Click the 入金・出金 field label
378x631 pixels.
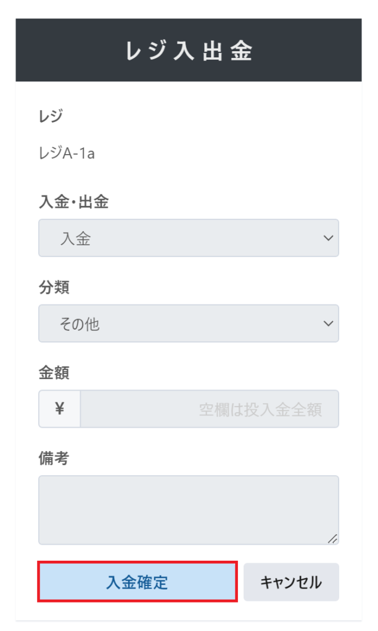pos(73,202)
